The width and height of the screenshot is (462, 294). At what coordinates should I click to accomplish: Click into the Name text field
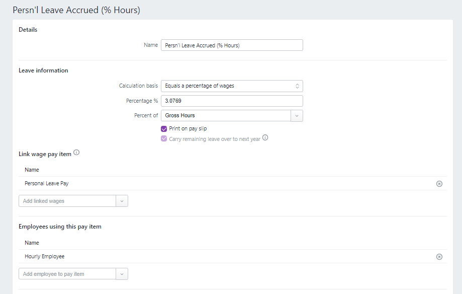pos(232,45)
